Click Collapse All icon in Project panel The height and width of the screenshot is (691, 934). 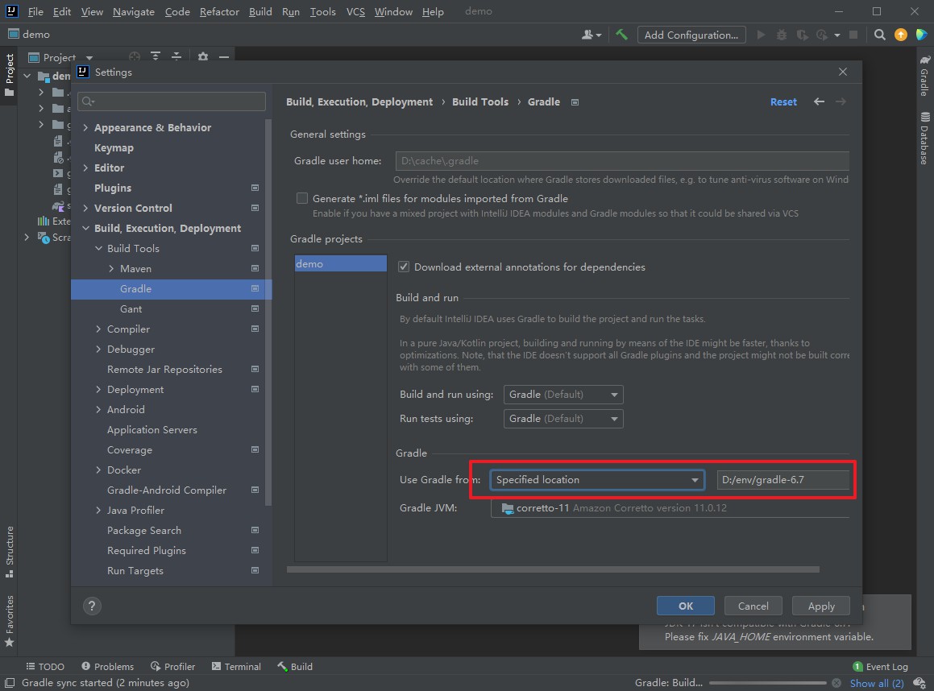tap(176, 56)
